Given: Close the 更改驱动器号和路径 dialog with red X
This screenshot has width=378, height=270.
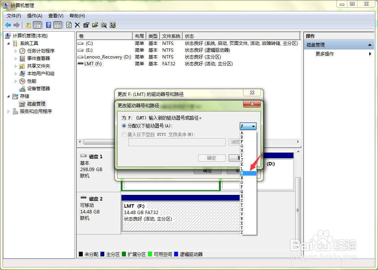Looking at the screenshot, I should coord(252,104).
